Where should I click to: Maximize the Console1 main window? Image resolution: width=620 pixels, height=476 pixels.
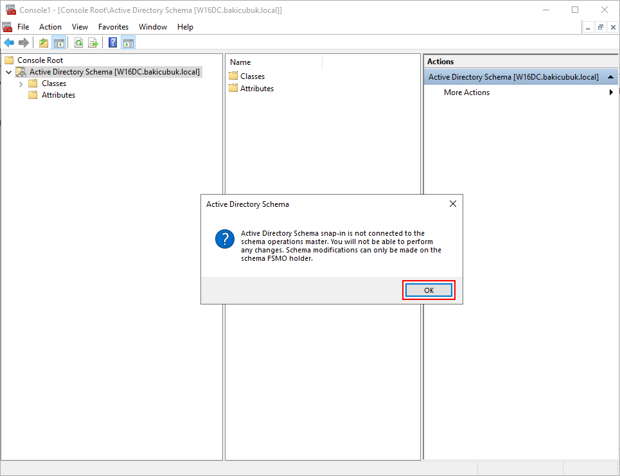tap(575, 10)
